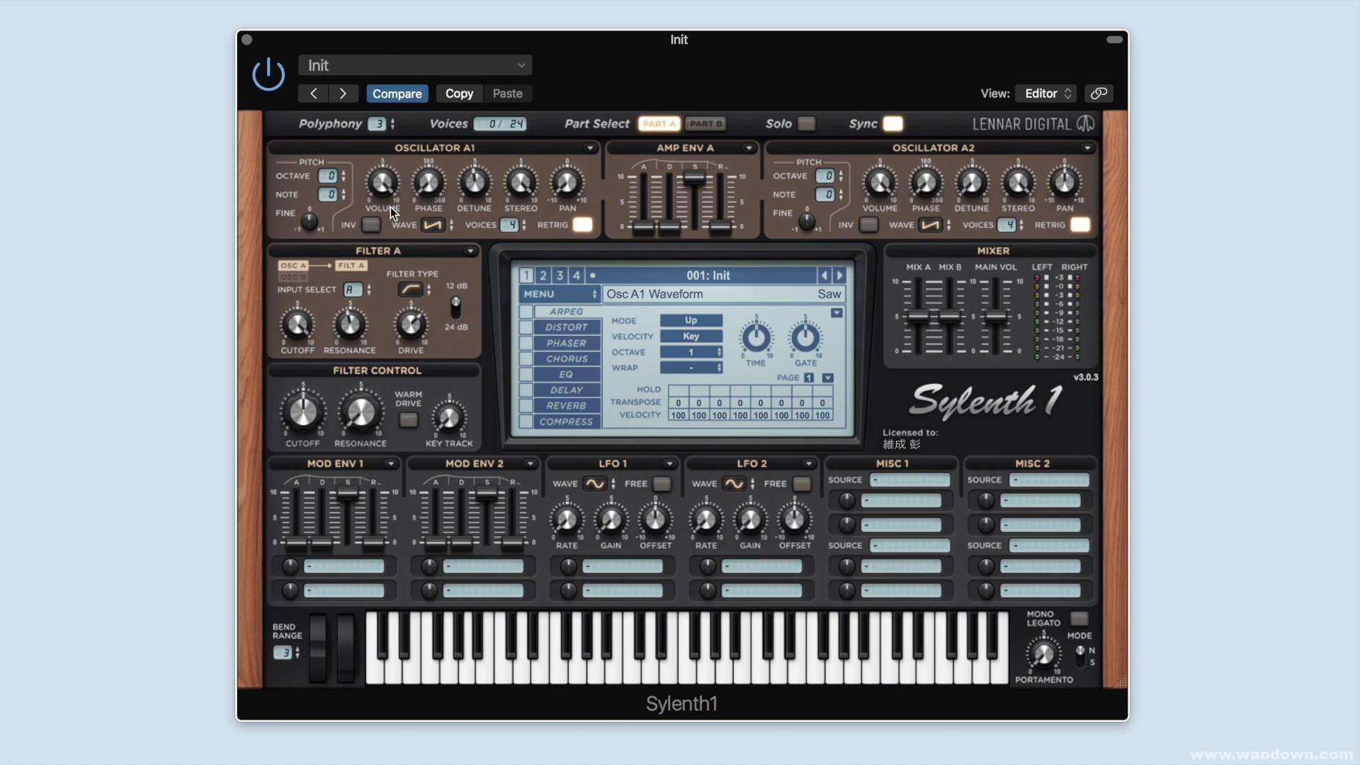The width and height of the screenshot is (1360, 765).
Task: Enable the Reverb effect checkbox
Action: 526,406
